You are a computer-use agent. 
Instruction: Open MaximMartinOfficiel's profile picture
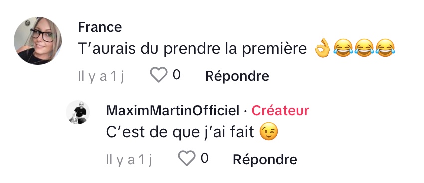(x=78, y=112)
